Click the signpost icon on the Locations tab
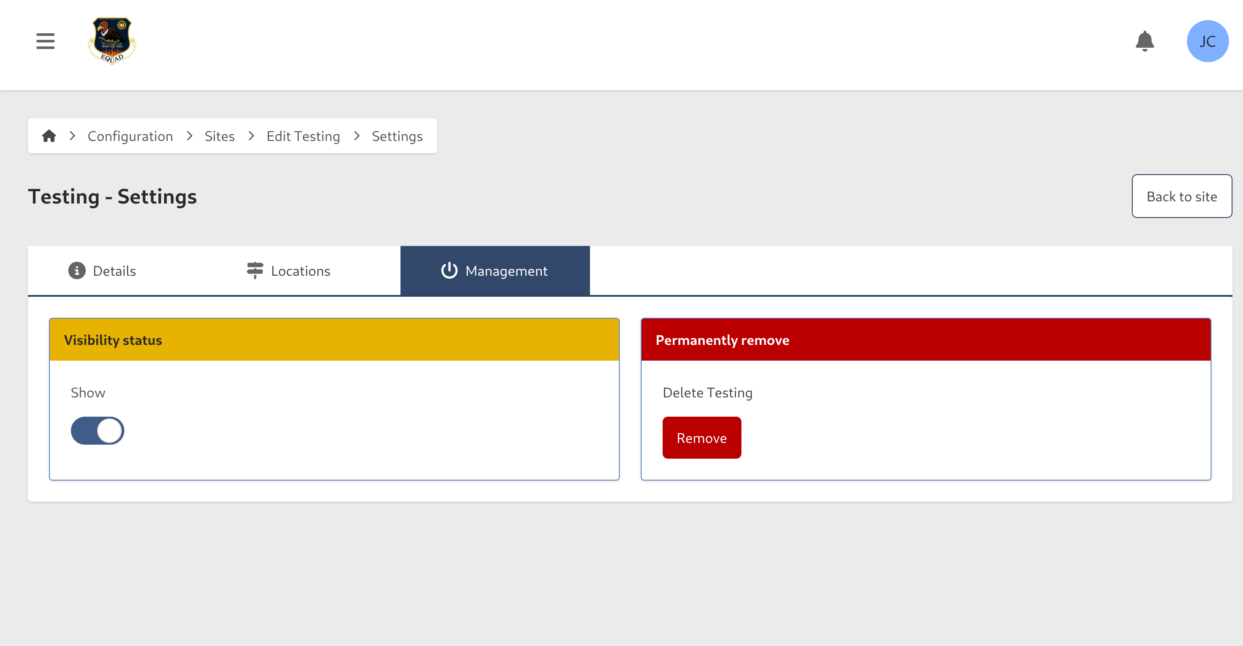Viewport: 1243px width, 646px height. click(254, 270)
